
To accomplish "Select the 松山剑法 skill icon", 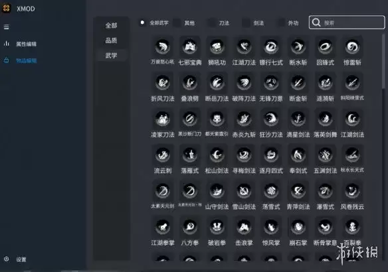I will [217, 155].
